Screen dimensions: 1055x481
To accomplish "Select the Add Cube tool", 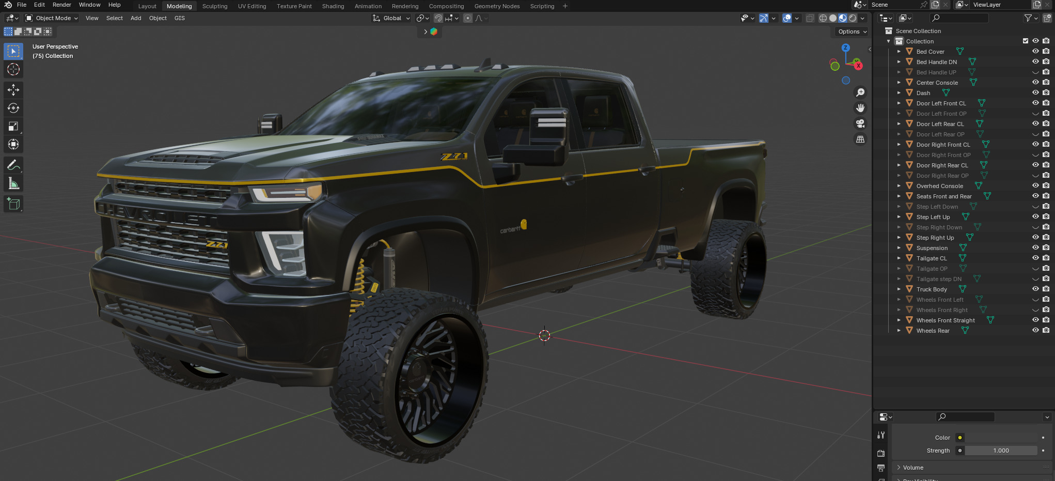I will (13, 204).
